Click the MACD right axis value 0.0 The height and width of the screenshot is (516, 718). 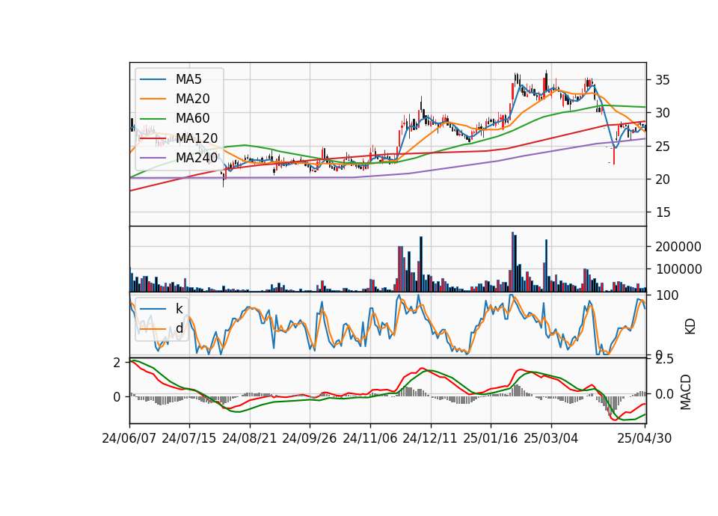(664, 394)
